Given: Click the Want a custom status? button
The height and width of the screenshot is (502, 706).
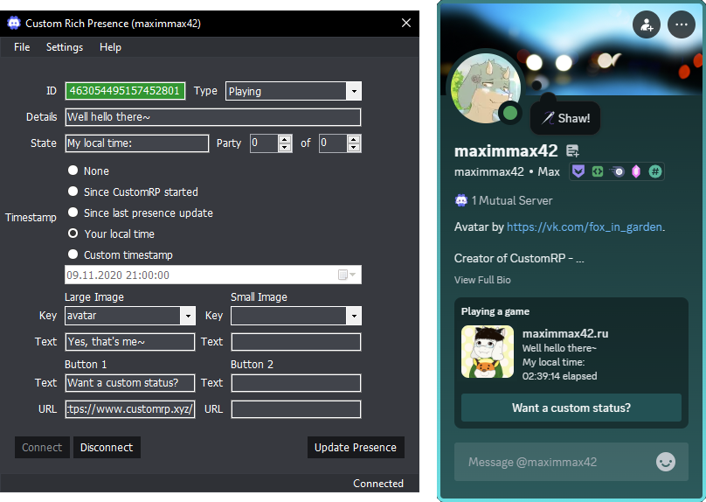Looking at the screenshot, I should coord(571,408).
